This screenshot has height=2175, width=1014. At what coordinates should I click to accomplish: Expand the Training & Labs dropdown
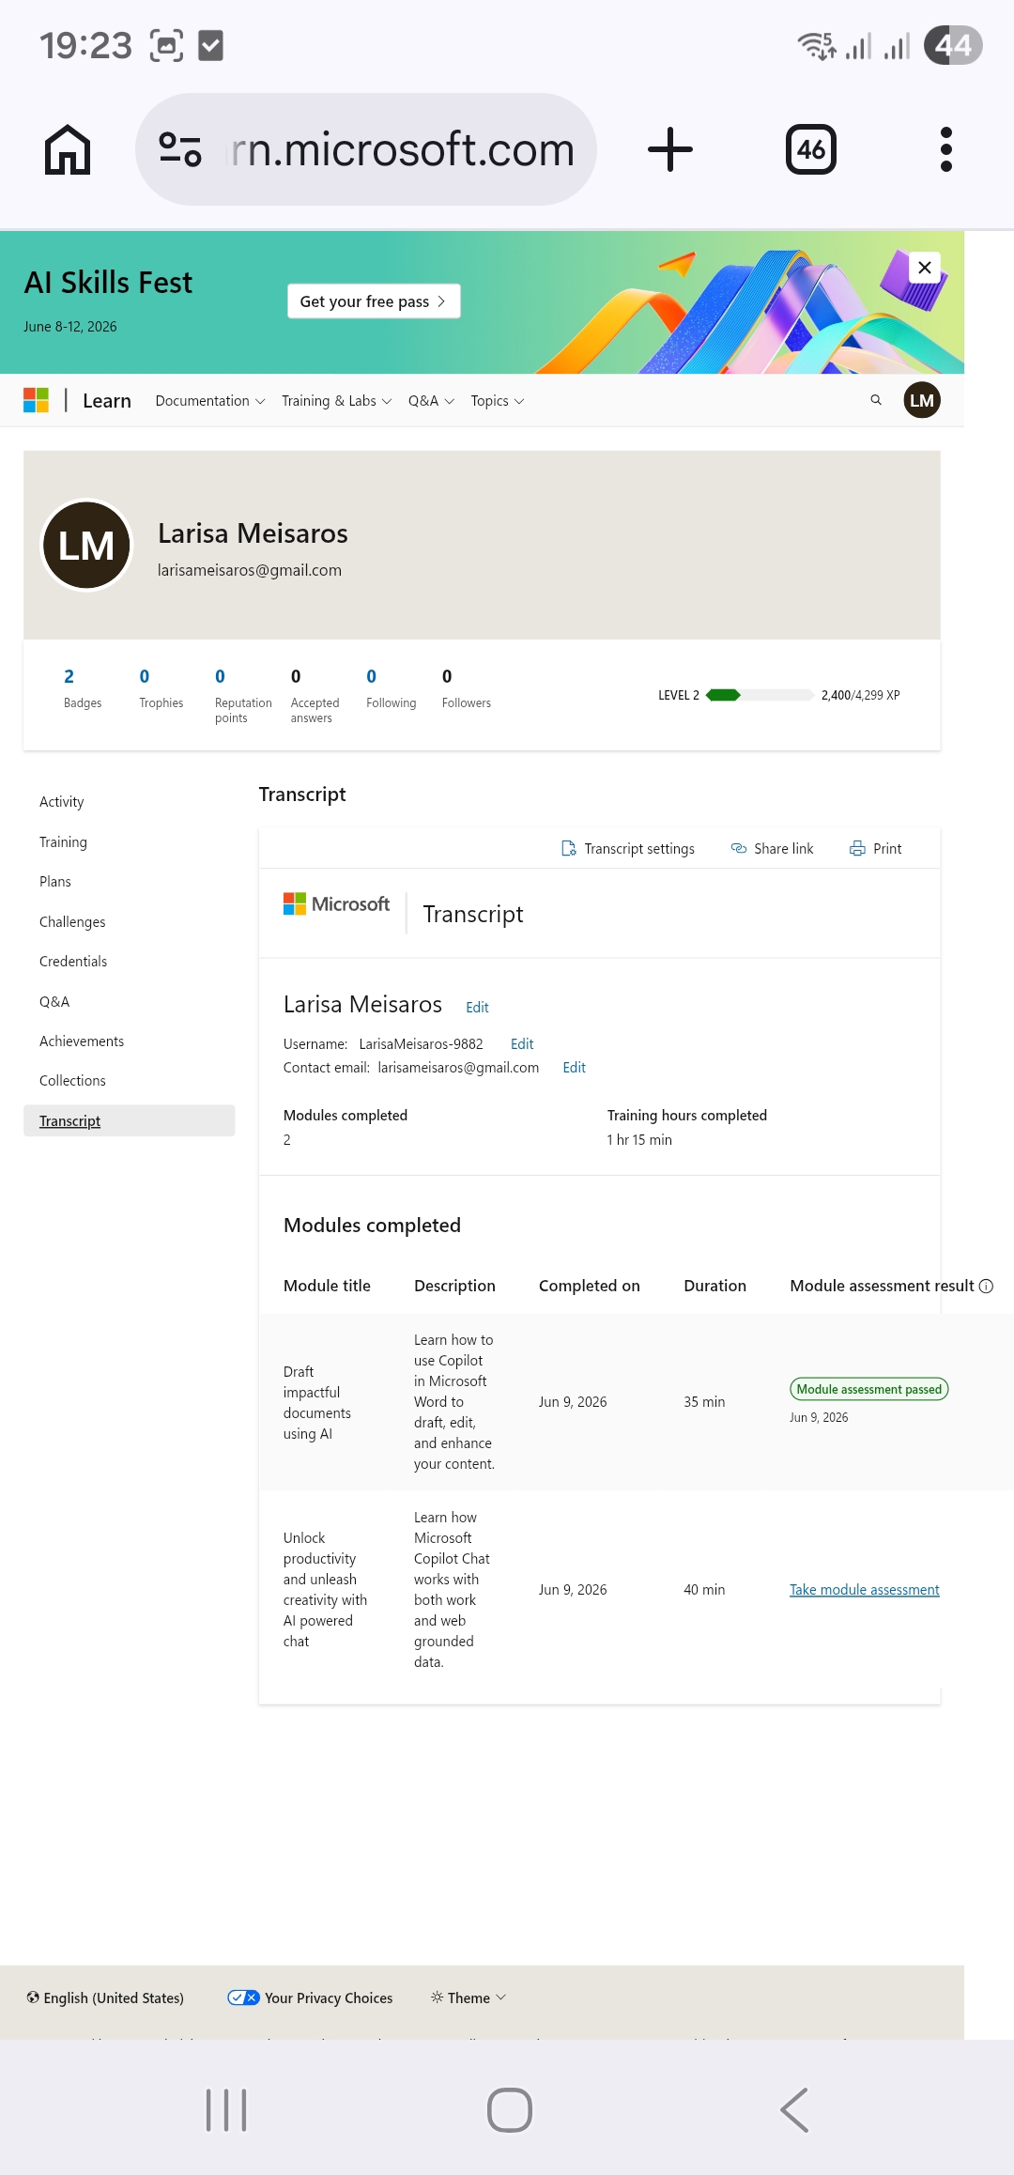(337, 401)
